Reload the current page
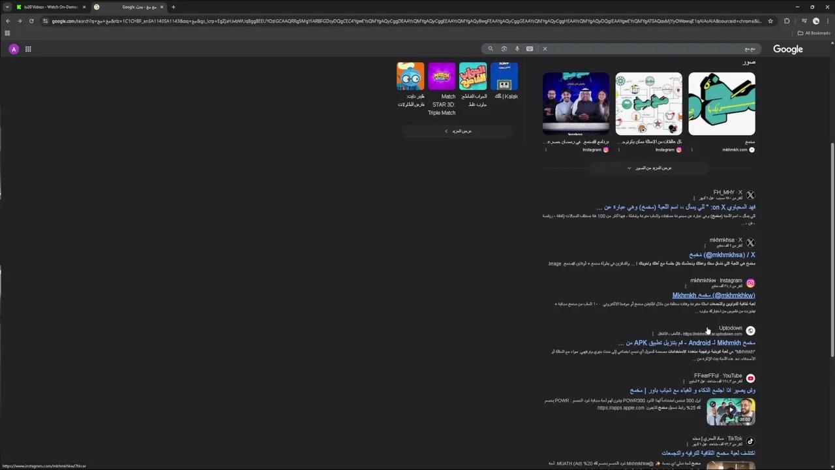This screenshot has width=835, height=470. (31, 21)
